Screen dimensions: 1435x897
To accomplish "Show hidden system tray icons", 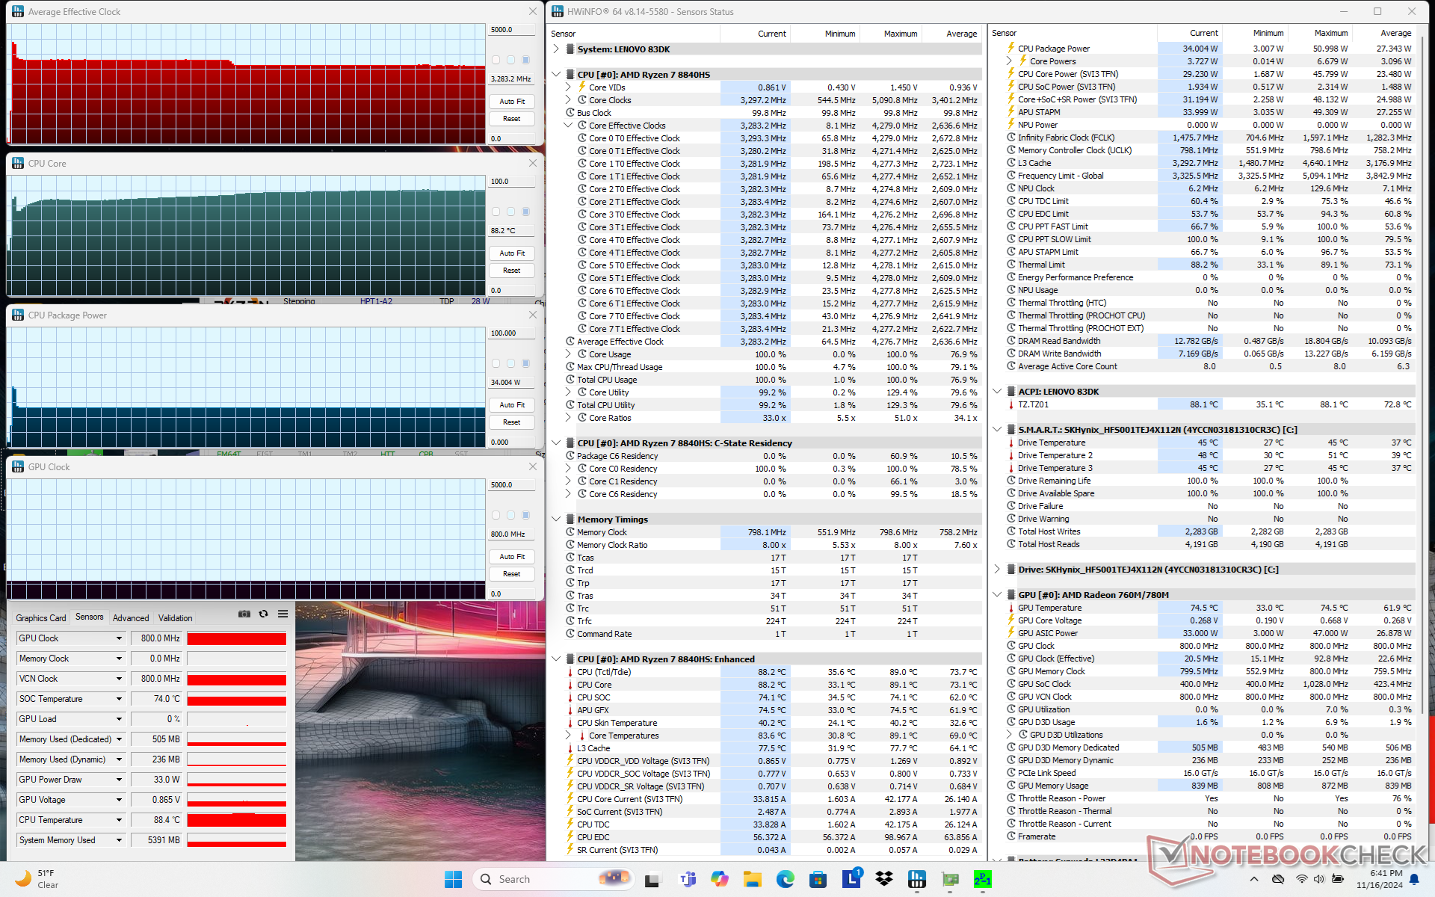I will (1253, 879).
